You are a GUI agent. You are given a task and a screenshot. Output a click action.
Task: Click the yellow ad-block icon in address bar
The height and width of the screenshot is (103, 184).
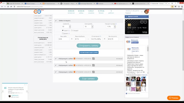tap(172, 7)
